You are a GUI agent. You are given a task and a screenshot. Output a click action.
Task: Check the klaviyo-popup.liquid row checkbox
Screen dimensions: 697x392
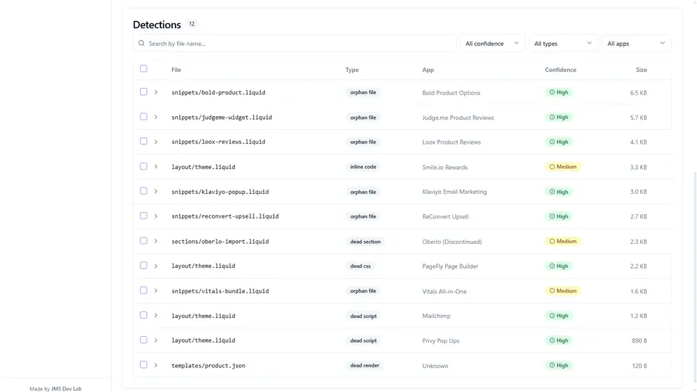coord(144,191)
